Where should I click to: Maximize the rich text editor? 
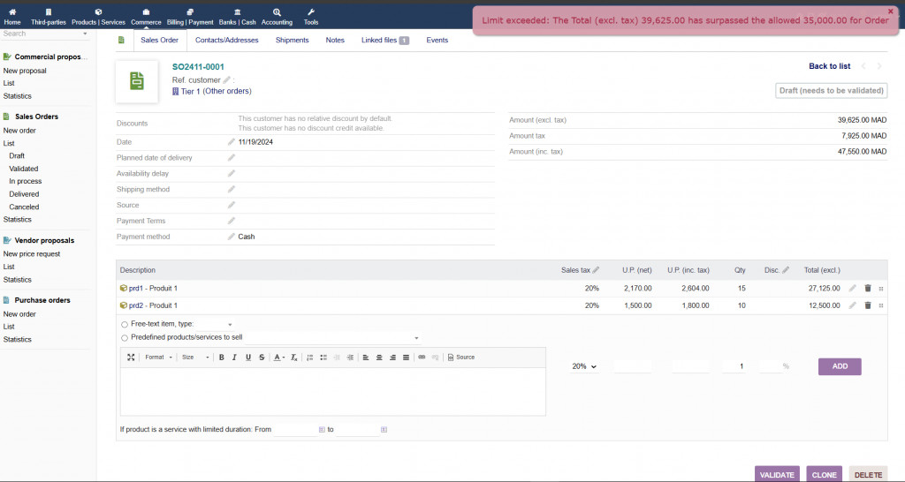[131, 358]
